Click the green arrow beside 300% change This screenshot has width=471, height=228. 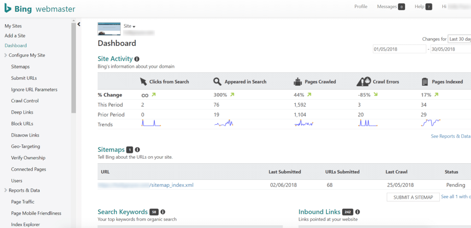point(232,95)
